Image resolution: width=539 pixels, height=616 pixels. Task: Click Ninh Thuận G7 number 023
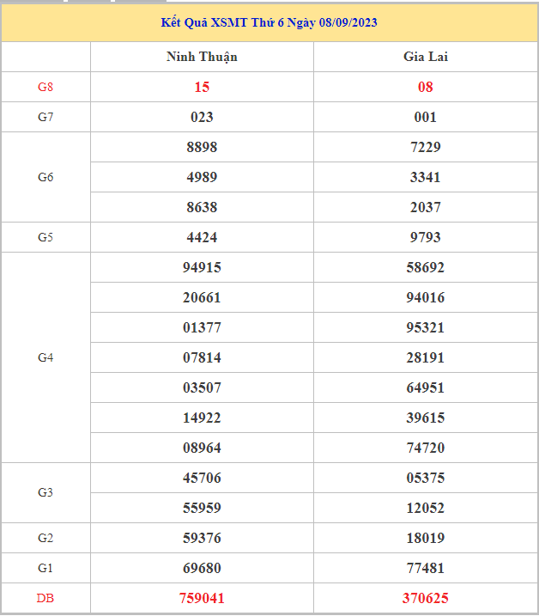(202, 117)
